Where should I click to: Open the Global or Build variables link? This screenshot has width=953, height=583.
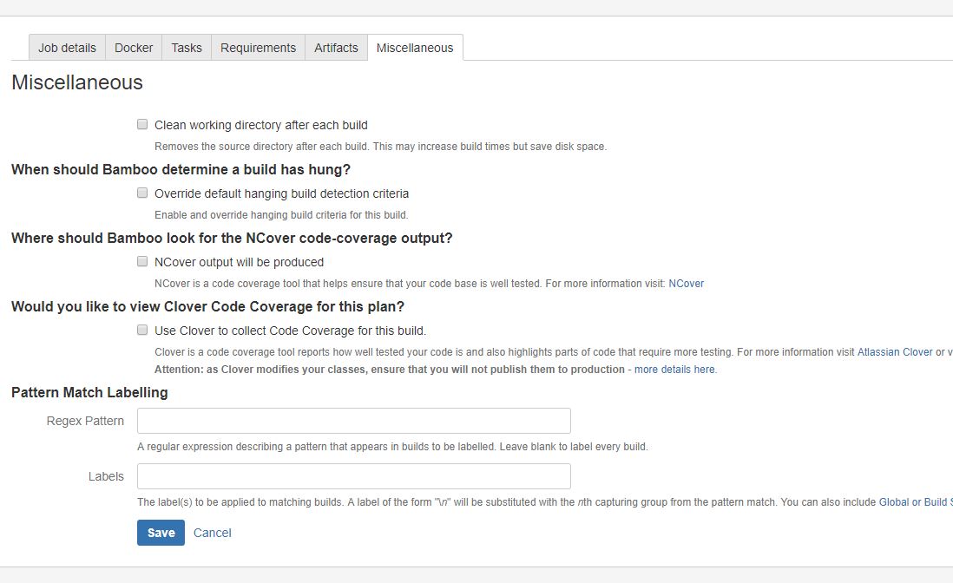point(916,502)
